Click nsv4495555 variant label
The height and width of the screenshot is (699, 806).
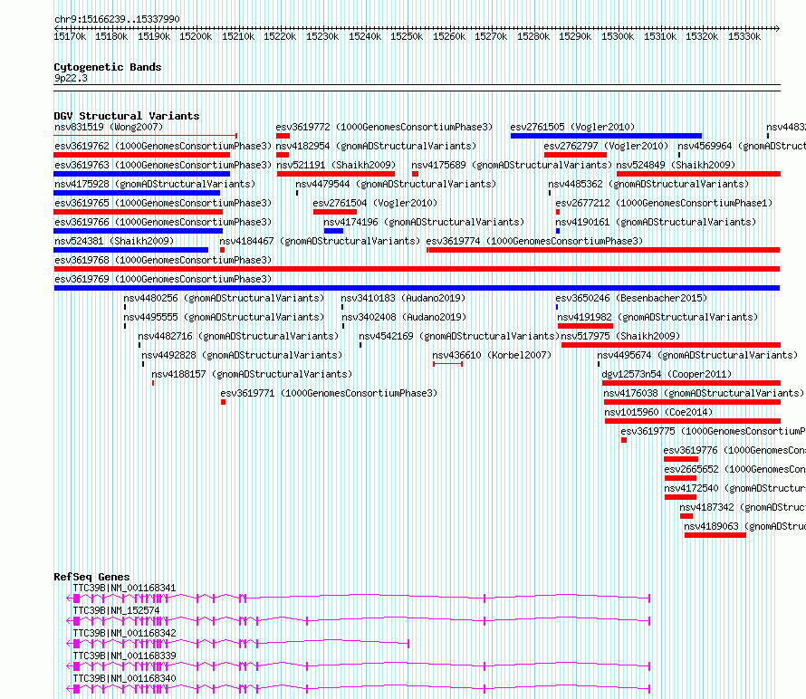tap(224, 317)
